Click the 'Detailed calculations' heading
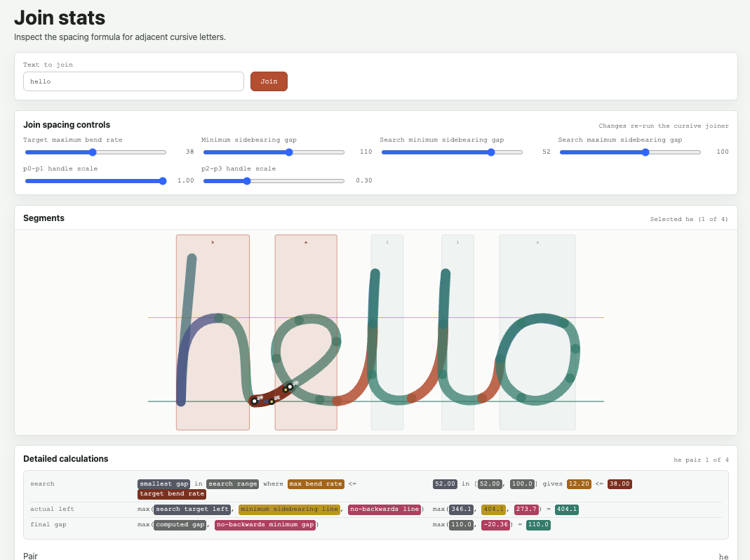750x560 pixels. (x=65, y=458)
